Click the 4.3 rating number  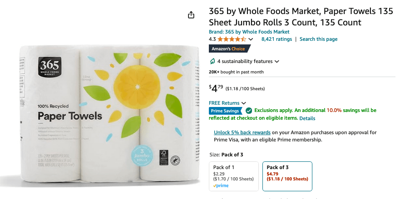(x=212, y=39)
